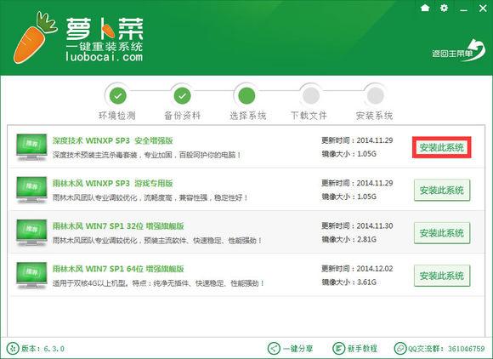Click 镜像大小 3.61G text

tap(348, 282)
